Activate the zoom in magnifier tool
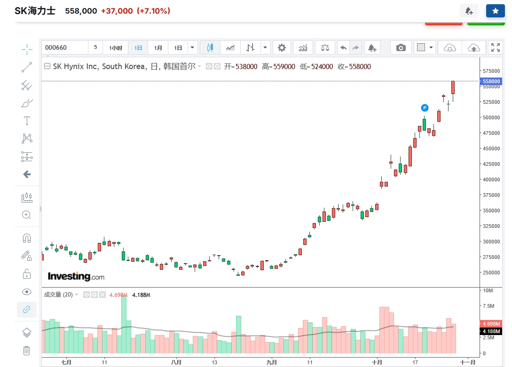 pyautogui.click(x=27, y=215)
